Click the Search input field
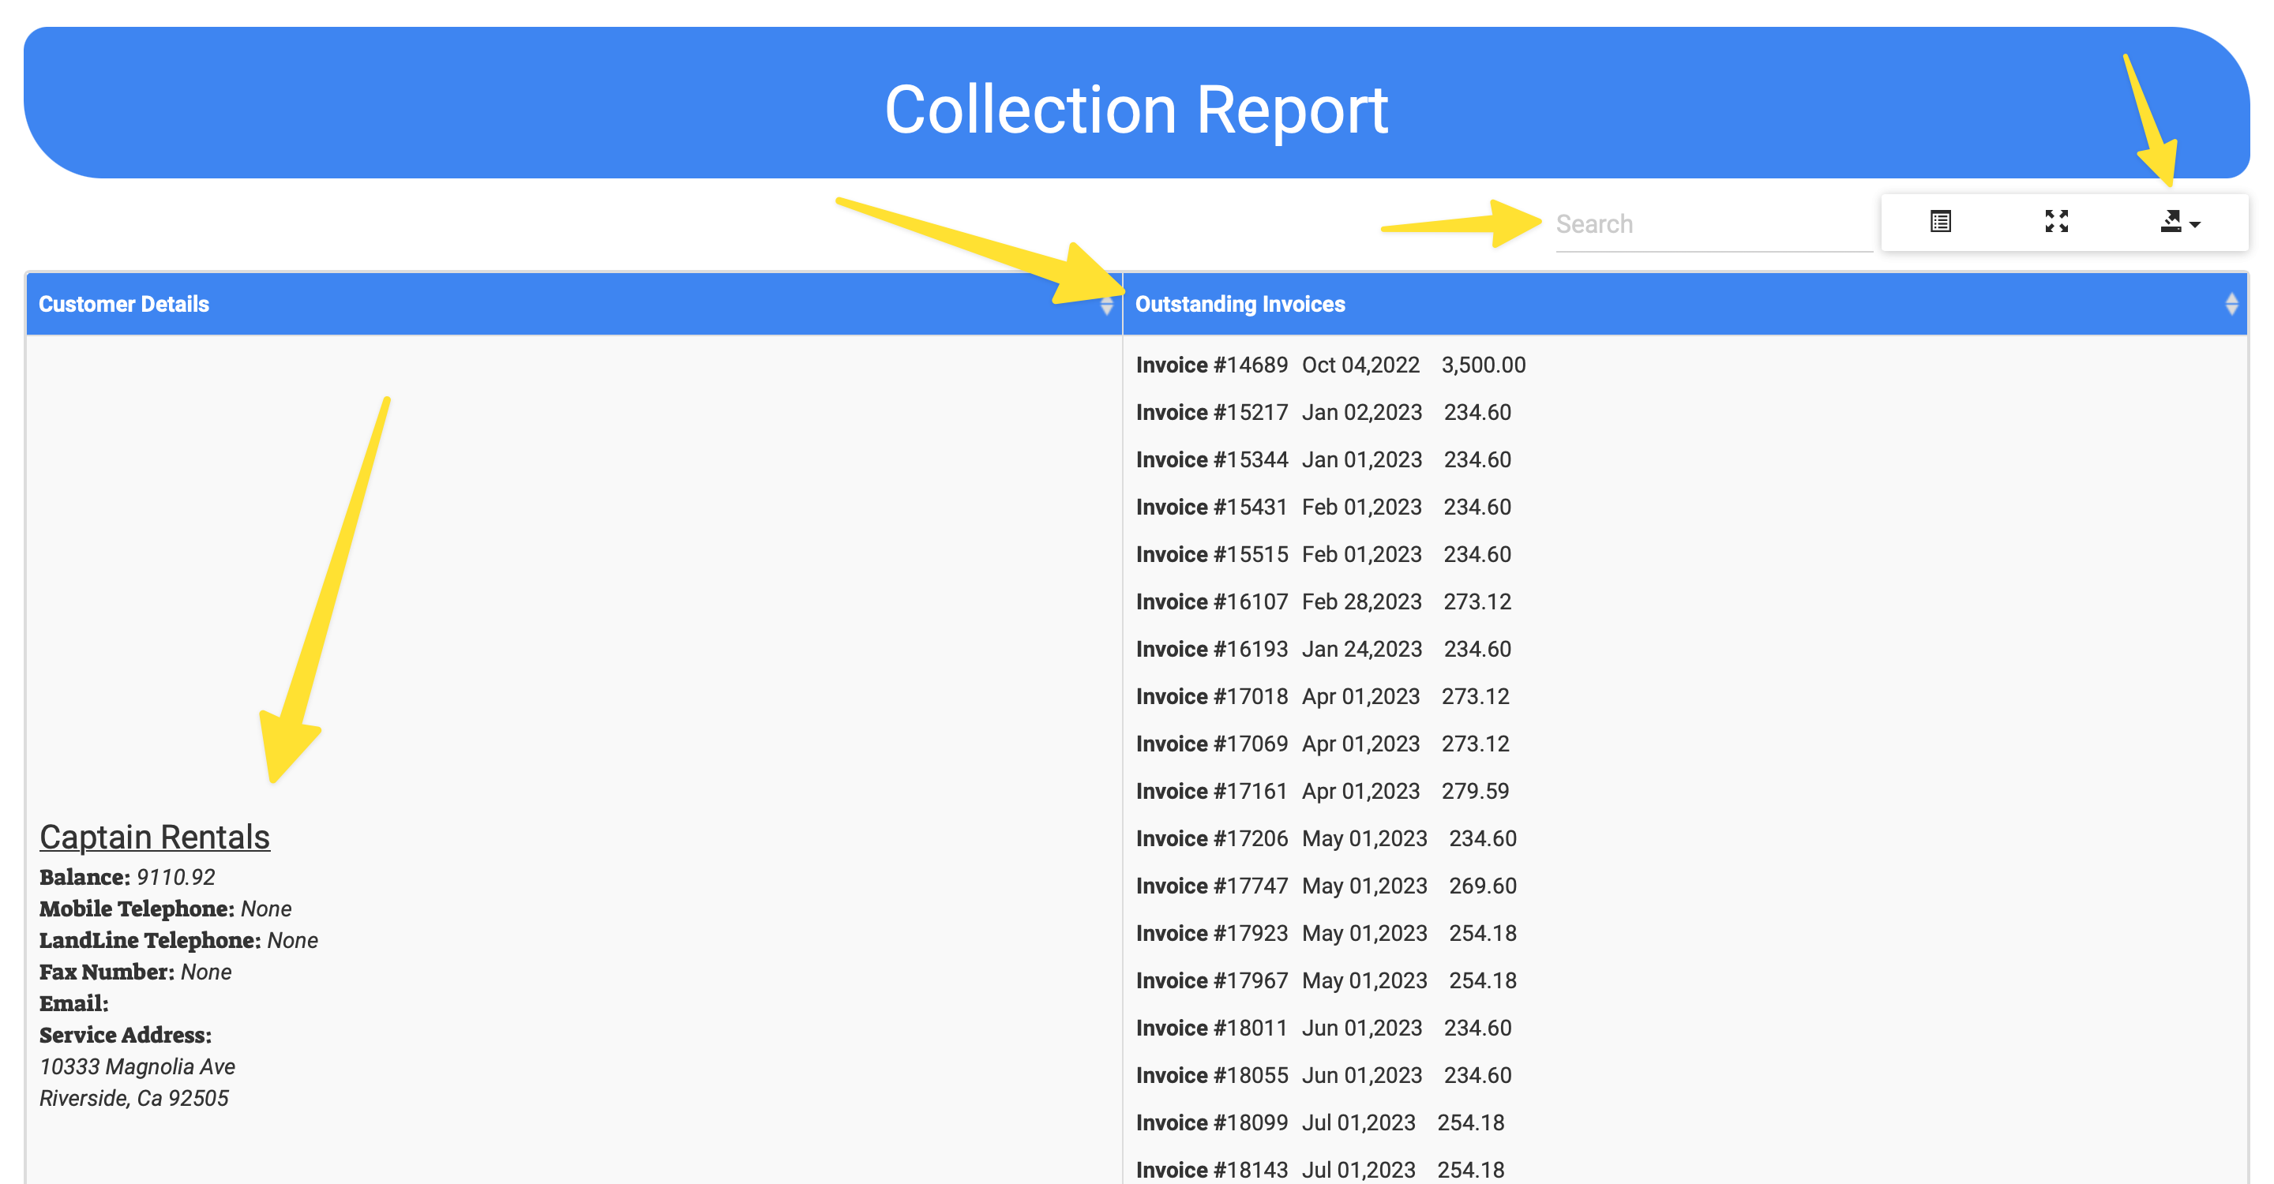Viewport: 2274px width, 1184px height. point(1711,224)
